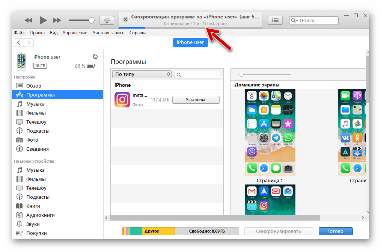Viewport: 381px width, 251px height.
Task: Open Музыка under На моем устройстве
Action: pos(57,170)
